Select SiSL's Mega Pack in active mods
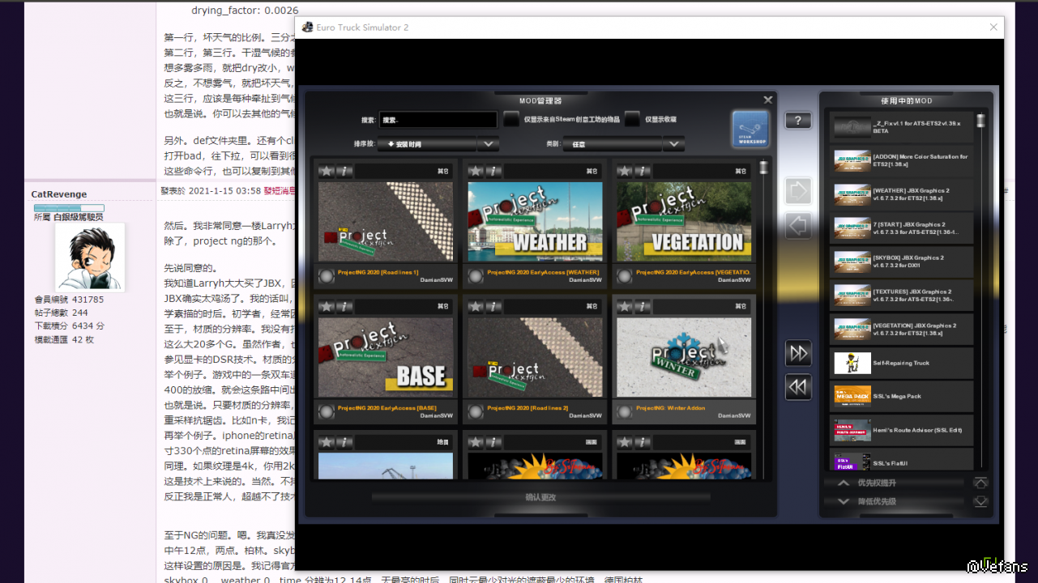This screenshot has width=1038, height=583. point(902,397)
